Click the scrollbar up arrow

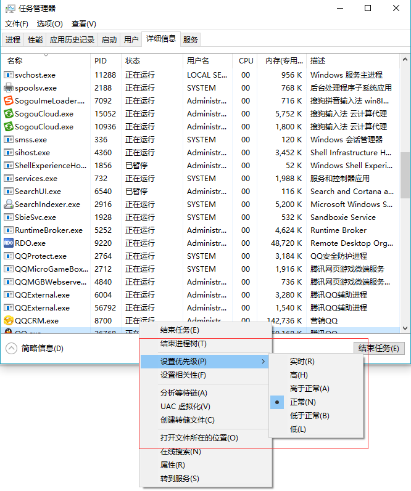pyautogui.click(x=405, y=59)
